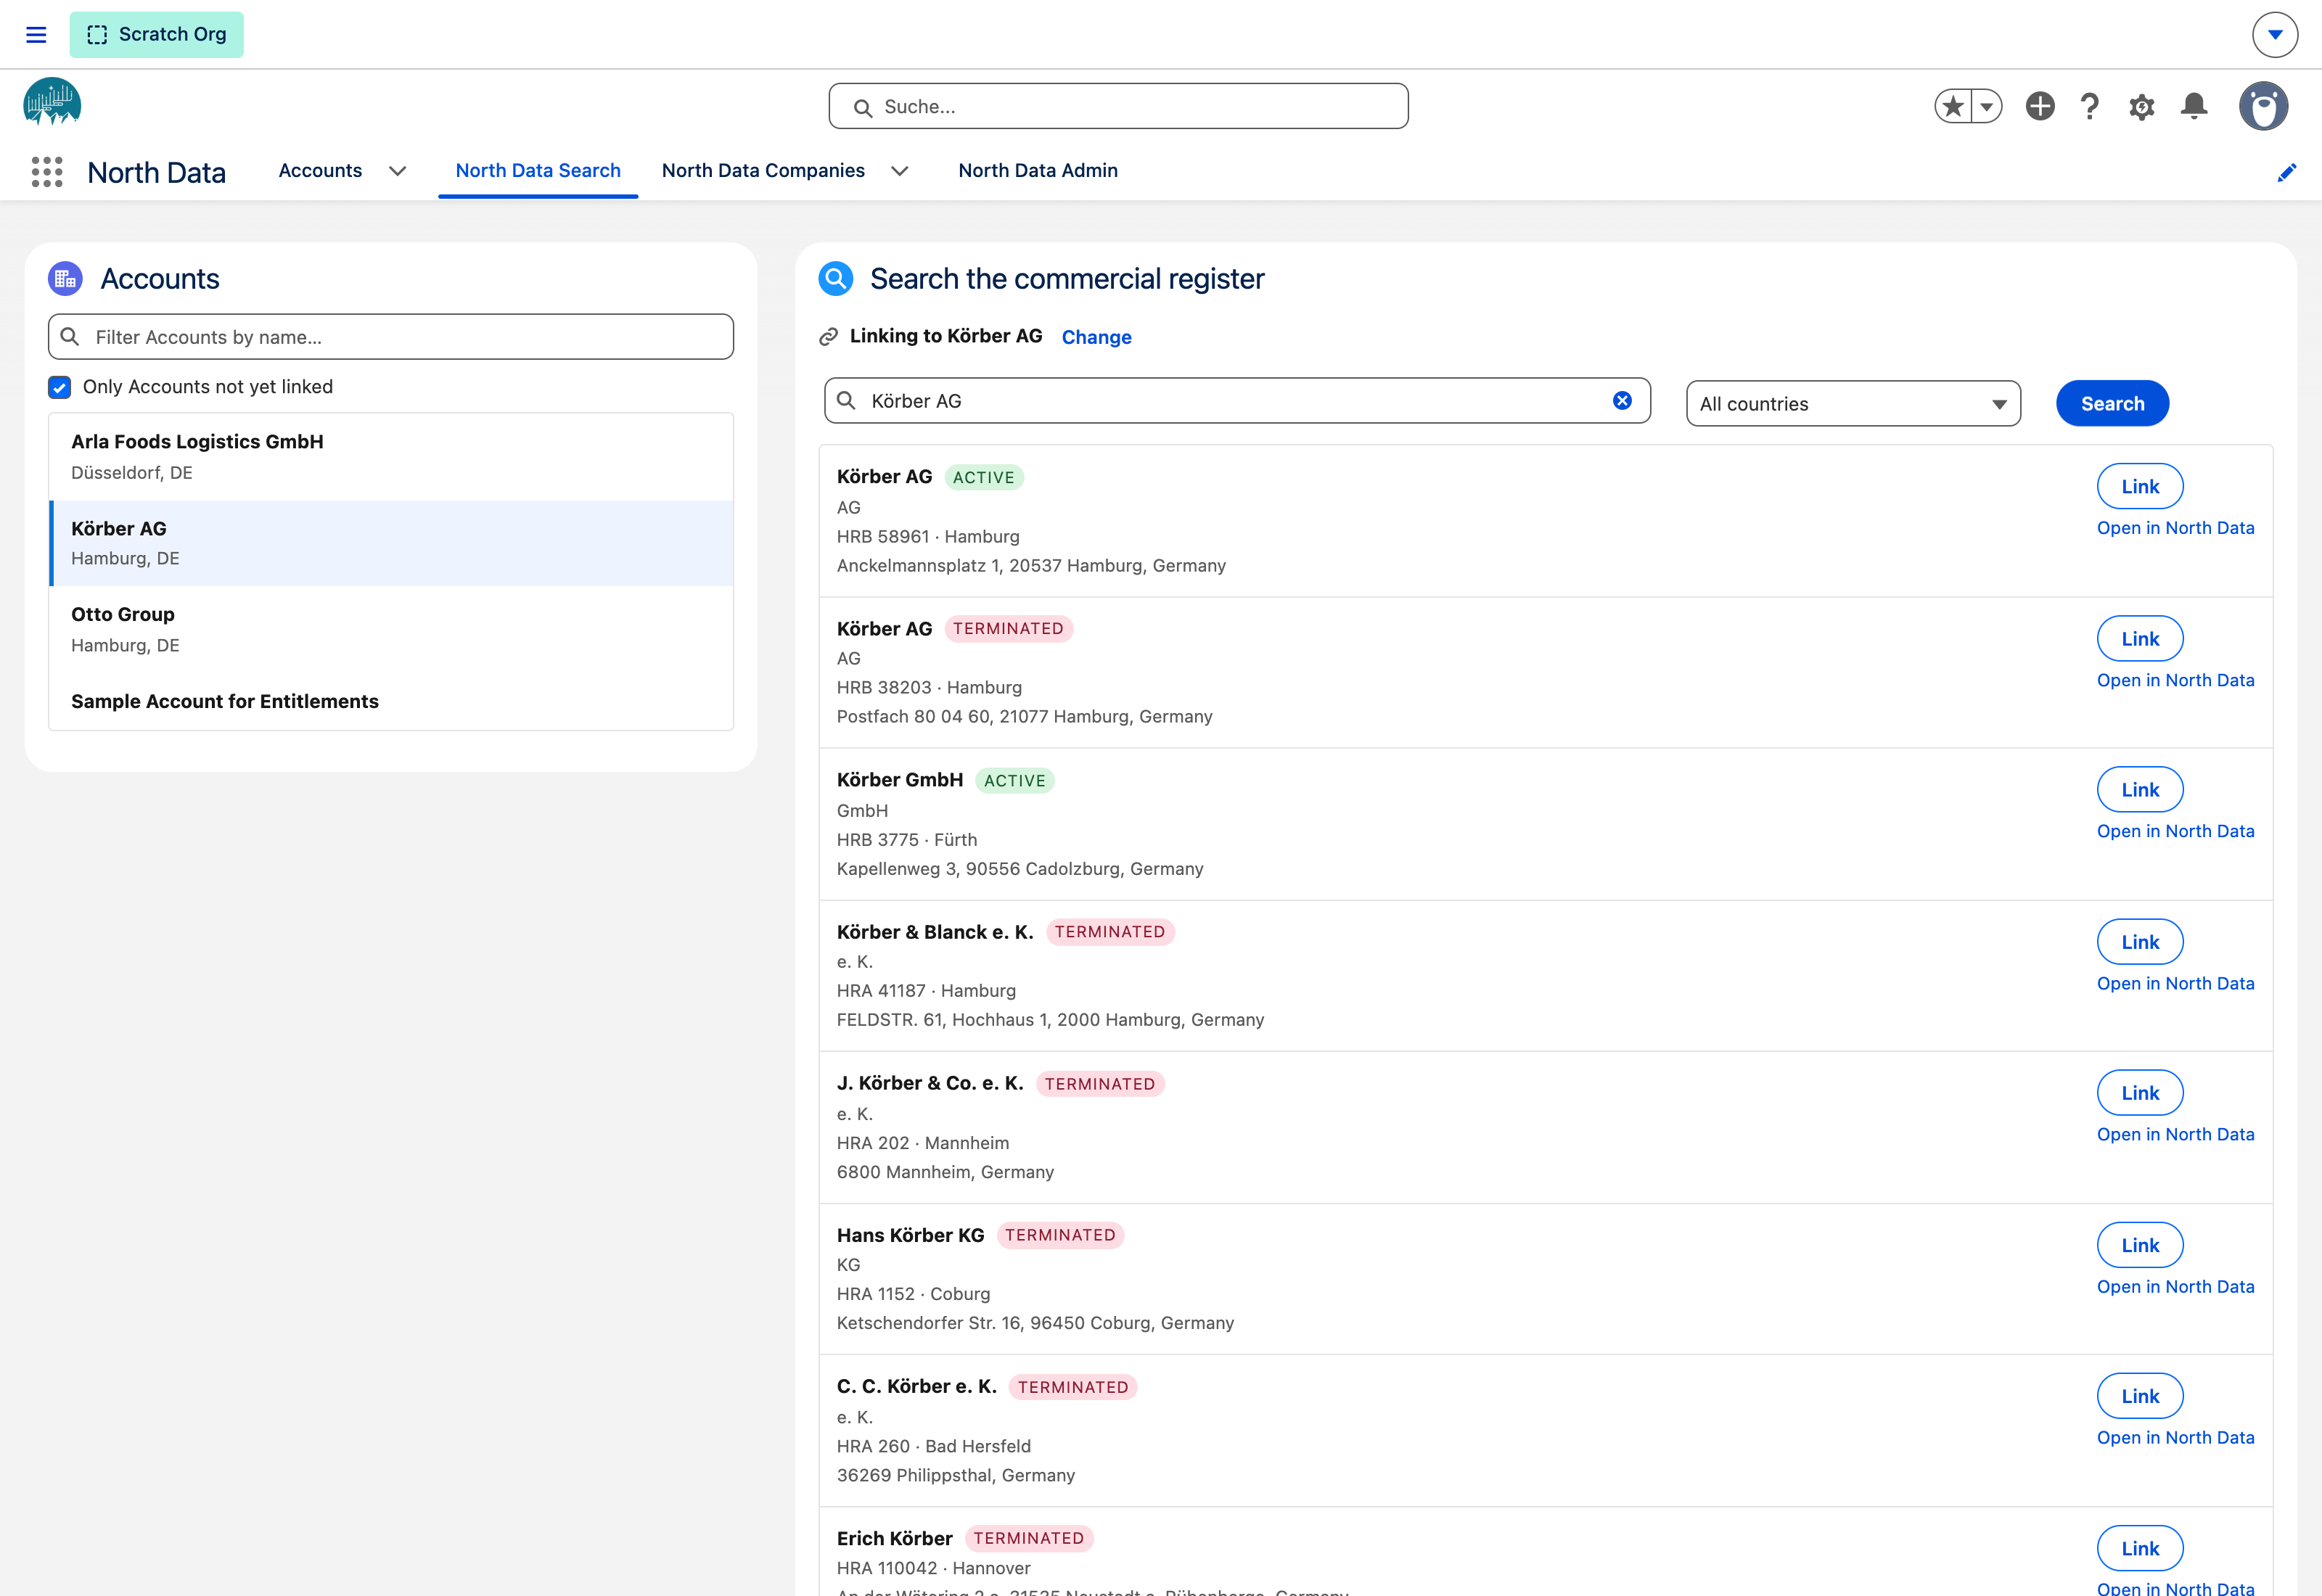Viewport: 2322px width, 1596px height.
Task: Select Arla Foods Logistics GmbH account
Action: [x=391, y=457]
